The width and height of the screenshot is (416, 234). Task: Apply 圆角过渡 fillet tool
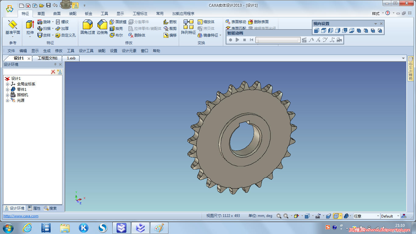tap(88, 27)
